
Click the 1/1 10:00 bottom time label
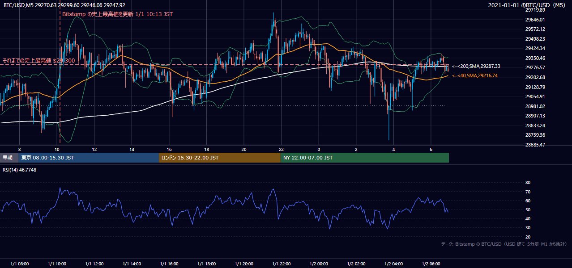(x=57, y=264)
